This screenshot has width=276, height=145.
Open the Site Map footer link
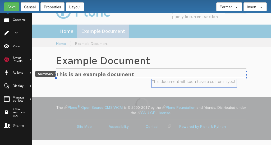tap(84, 127)
